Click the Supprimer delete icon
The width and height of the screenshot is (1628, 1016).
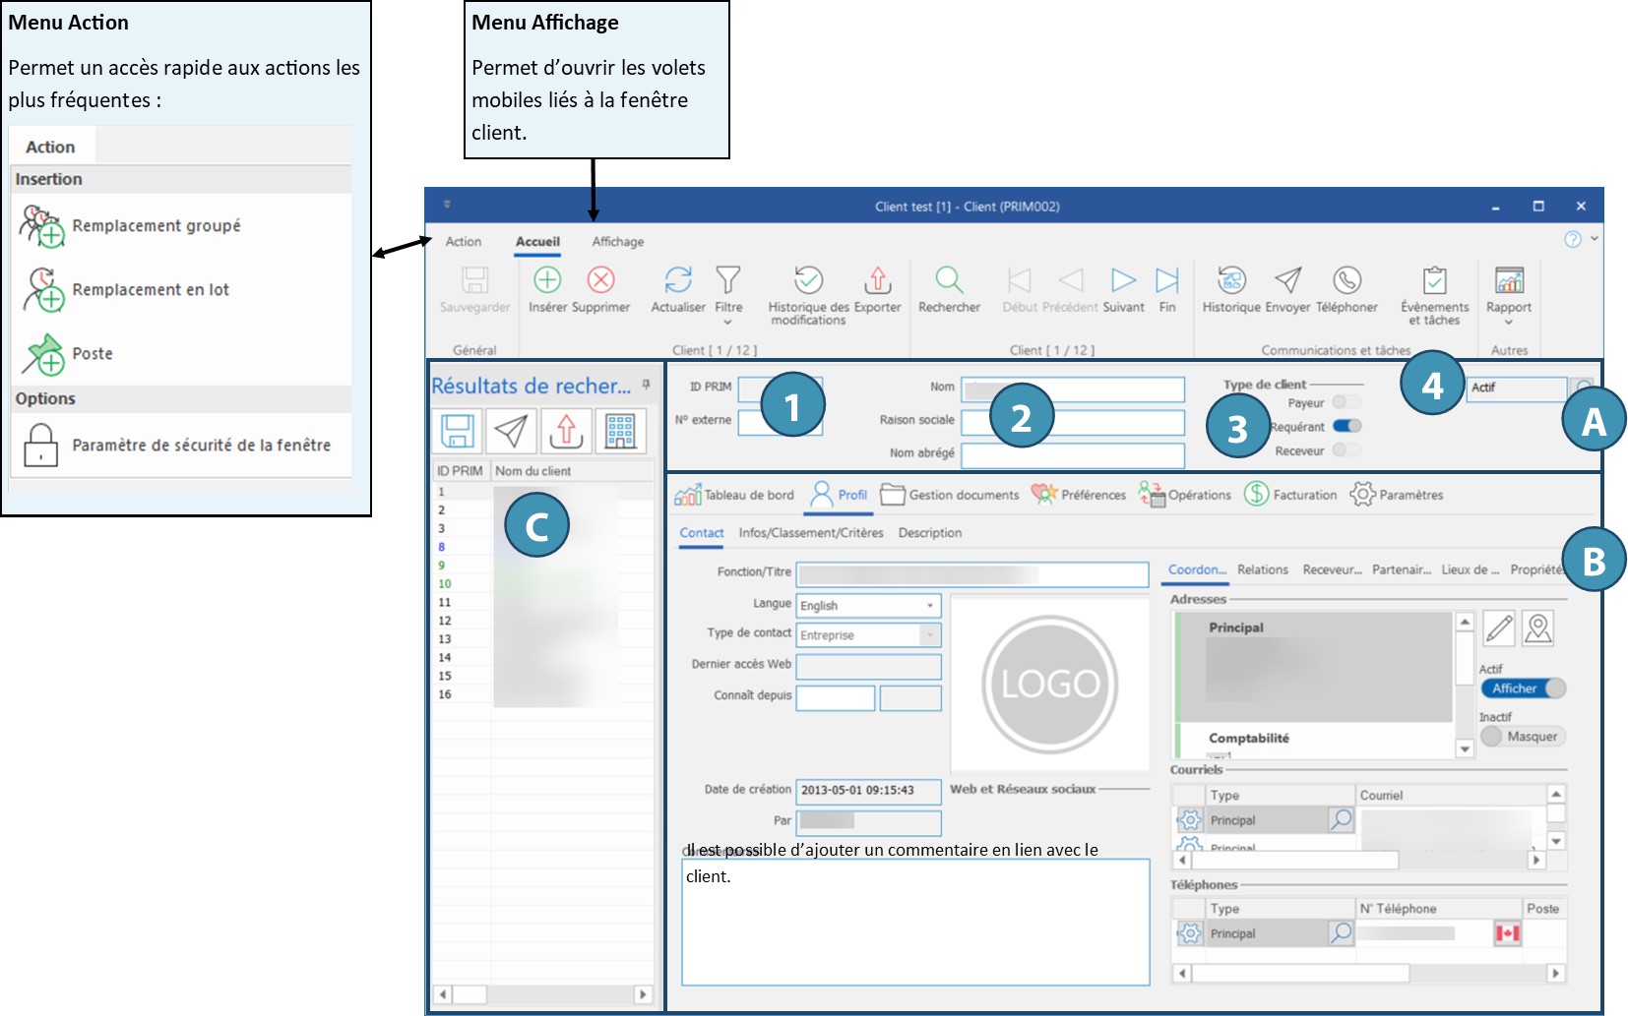600,280
